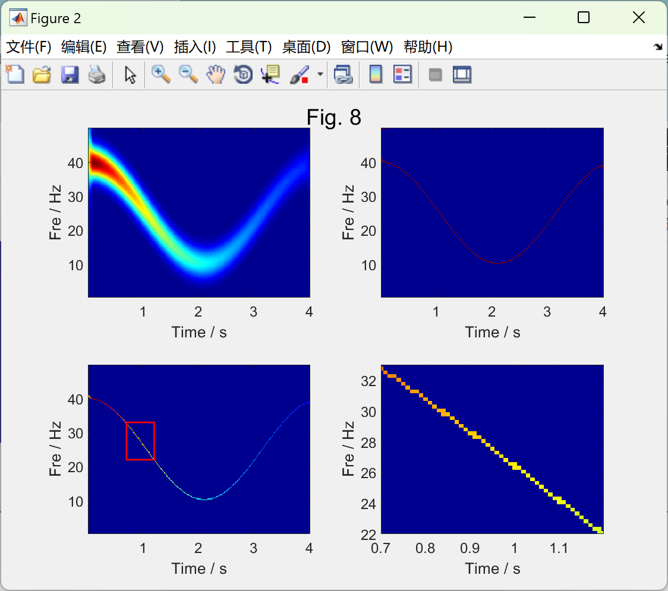The image size is (668, 591).
Task: Click the 1.1 tick label on bottom-right plot
Action: point(559,548)
